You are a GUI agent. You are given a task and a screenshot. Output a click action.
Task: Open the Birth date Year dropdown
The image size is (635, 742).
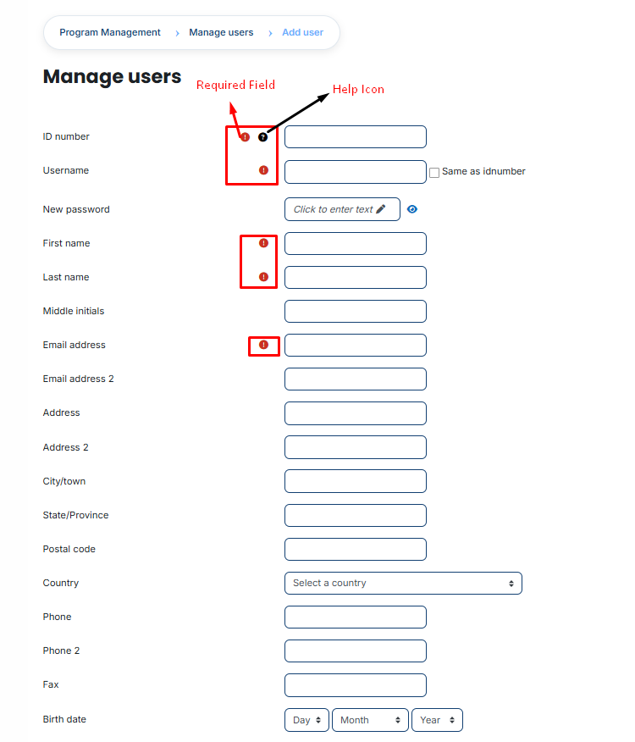point(437,720)
